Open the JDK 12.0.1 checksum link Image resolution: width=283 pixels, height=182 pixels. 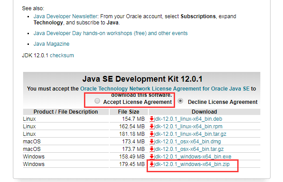(x=62, y=55)
